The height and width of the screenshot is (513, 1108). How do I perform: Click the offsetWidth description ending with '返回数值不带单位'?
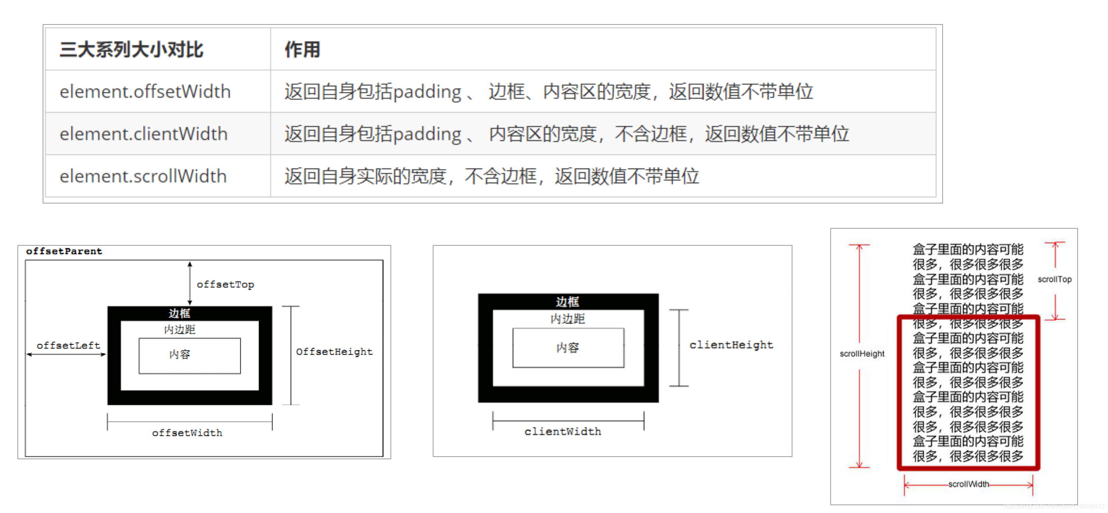(x=548, y=92)
